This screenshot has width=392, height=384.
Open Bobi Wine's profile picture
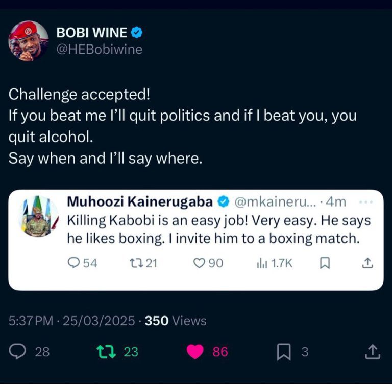point(29,41)
